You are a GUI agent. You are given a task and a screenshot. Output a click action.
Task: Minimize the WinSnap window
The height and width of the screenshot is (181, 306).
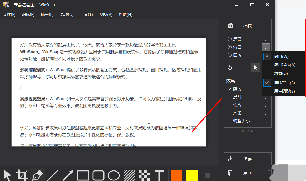pos(237,5)
